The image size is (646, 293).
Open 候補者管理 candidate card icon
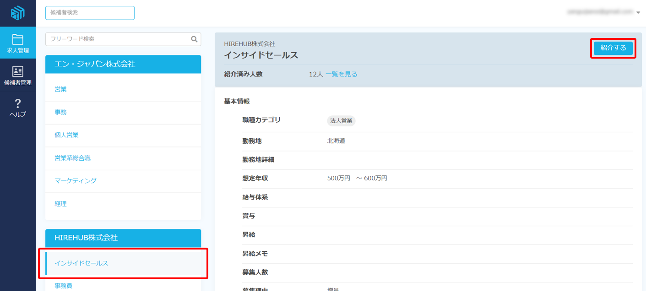pos(18,71)
